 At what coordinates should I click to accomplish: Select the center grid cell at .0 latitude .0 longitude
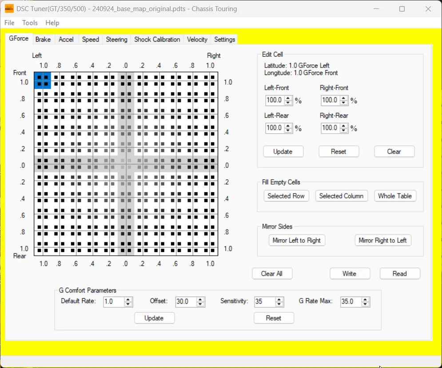(x=126, y=164)
